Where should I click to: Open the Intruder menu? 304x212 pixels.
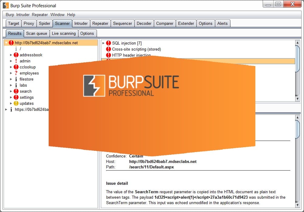(x=23, y=15)
